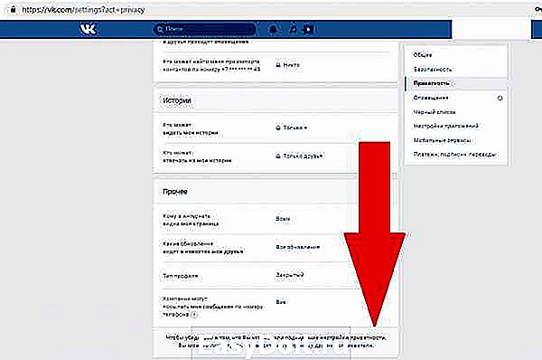Viewport: 542px width, 360px height.
Task: Open the Чёрный список section
Action: click(435, 112)
